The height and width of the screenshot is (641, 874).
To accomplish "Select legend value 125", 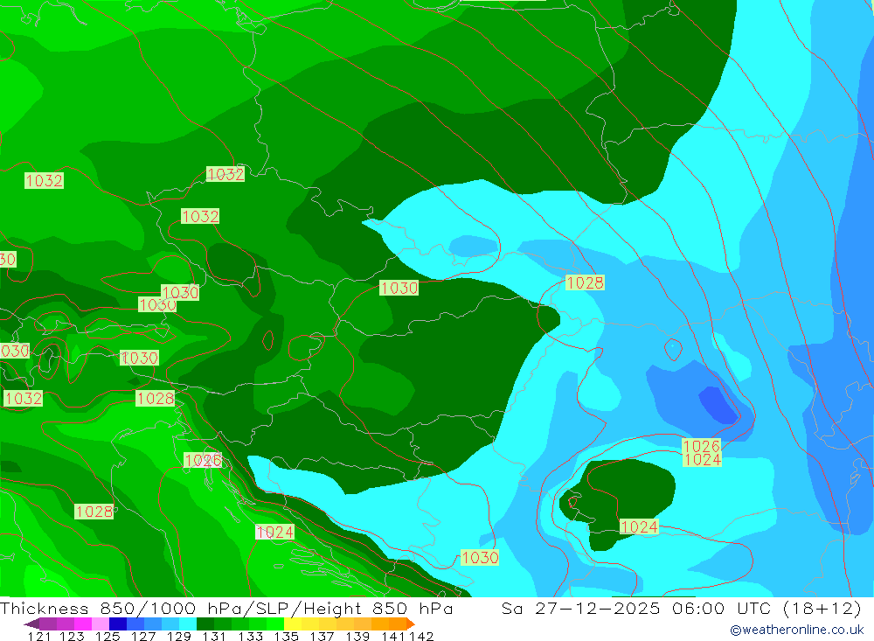I will (108, 636).
